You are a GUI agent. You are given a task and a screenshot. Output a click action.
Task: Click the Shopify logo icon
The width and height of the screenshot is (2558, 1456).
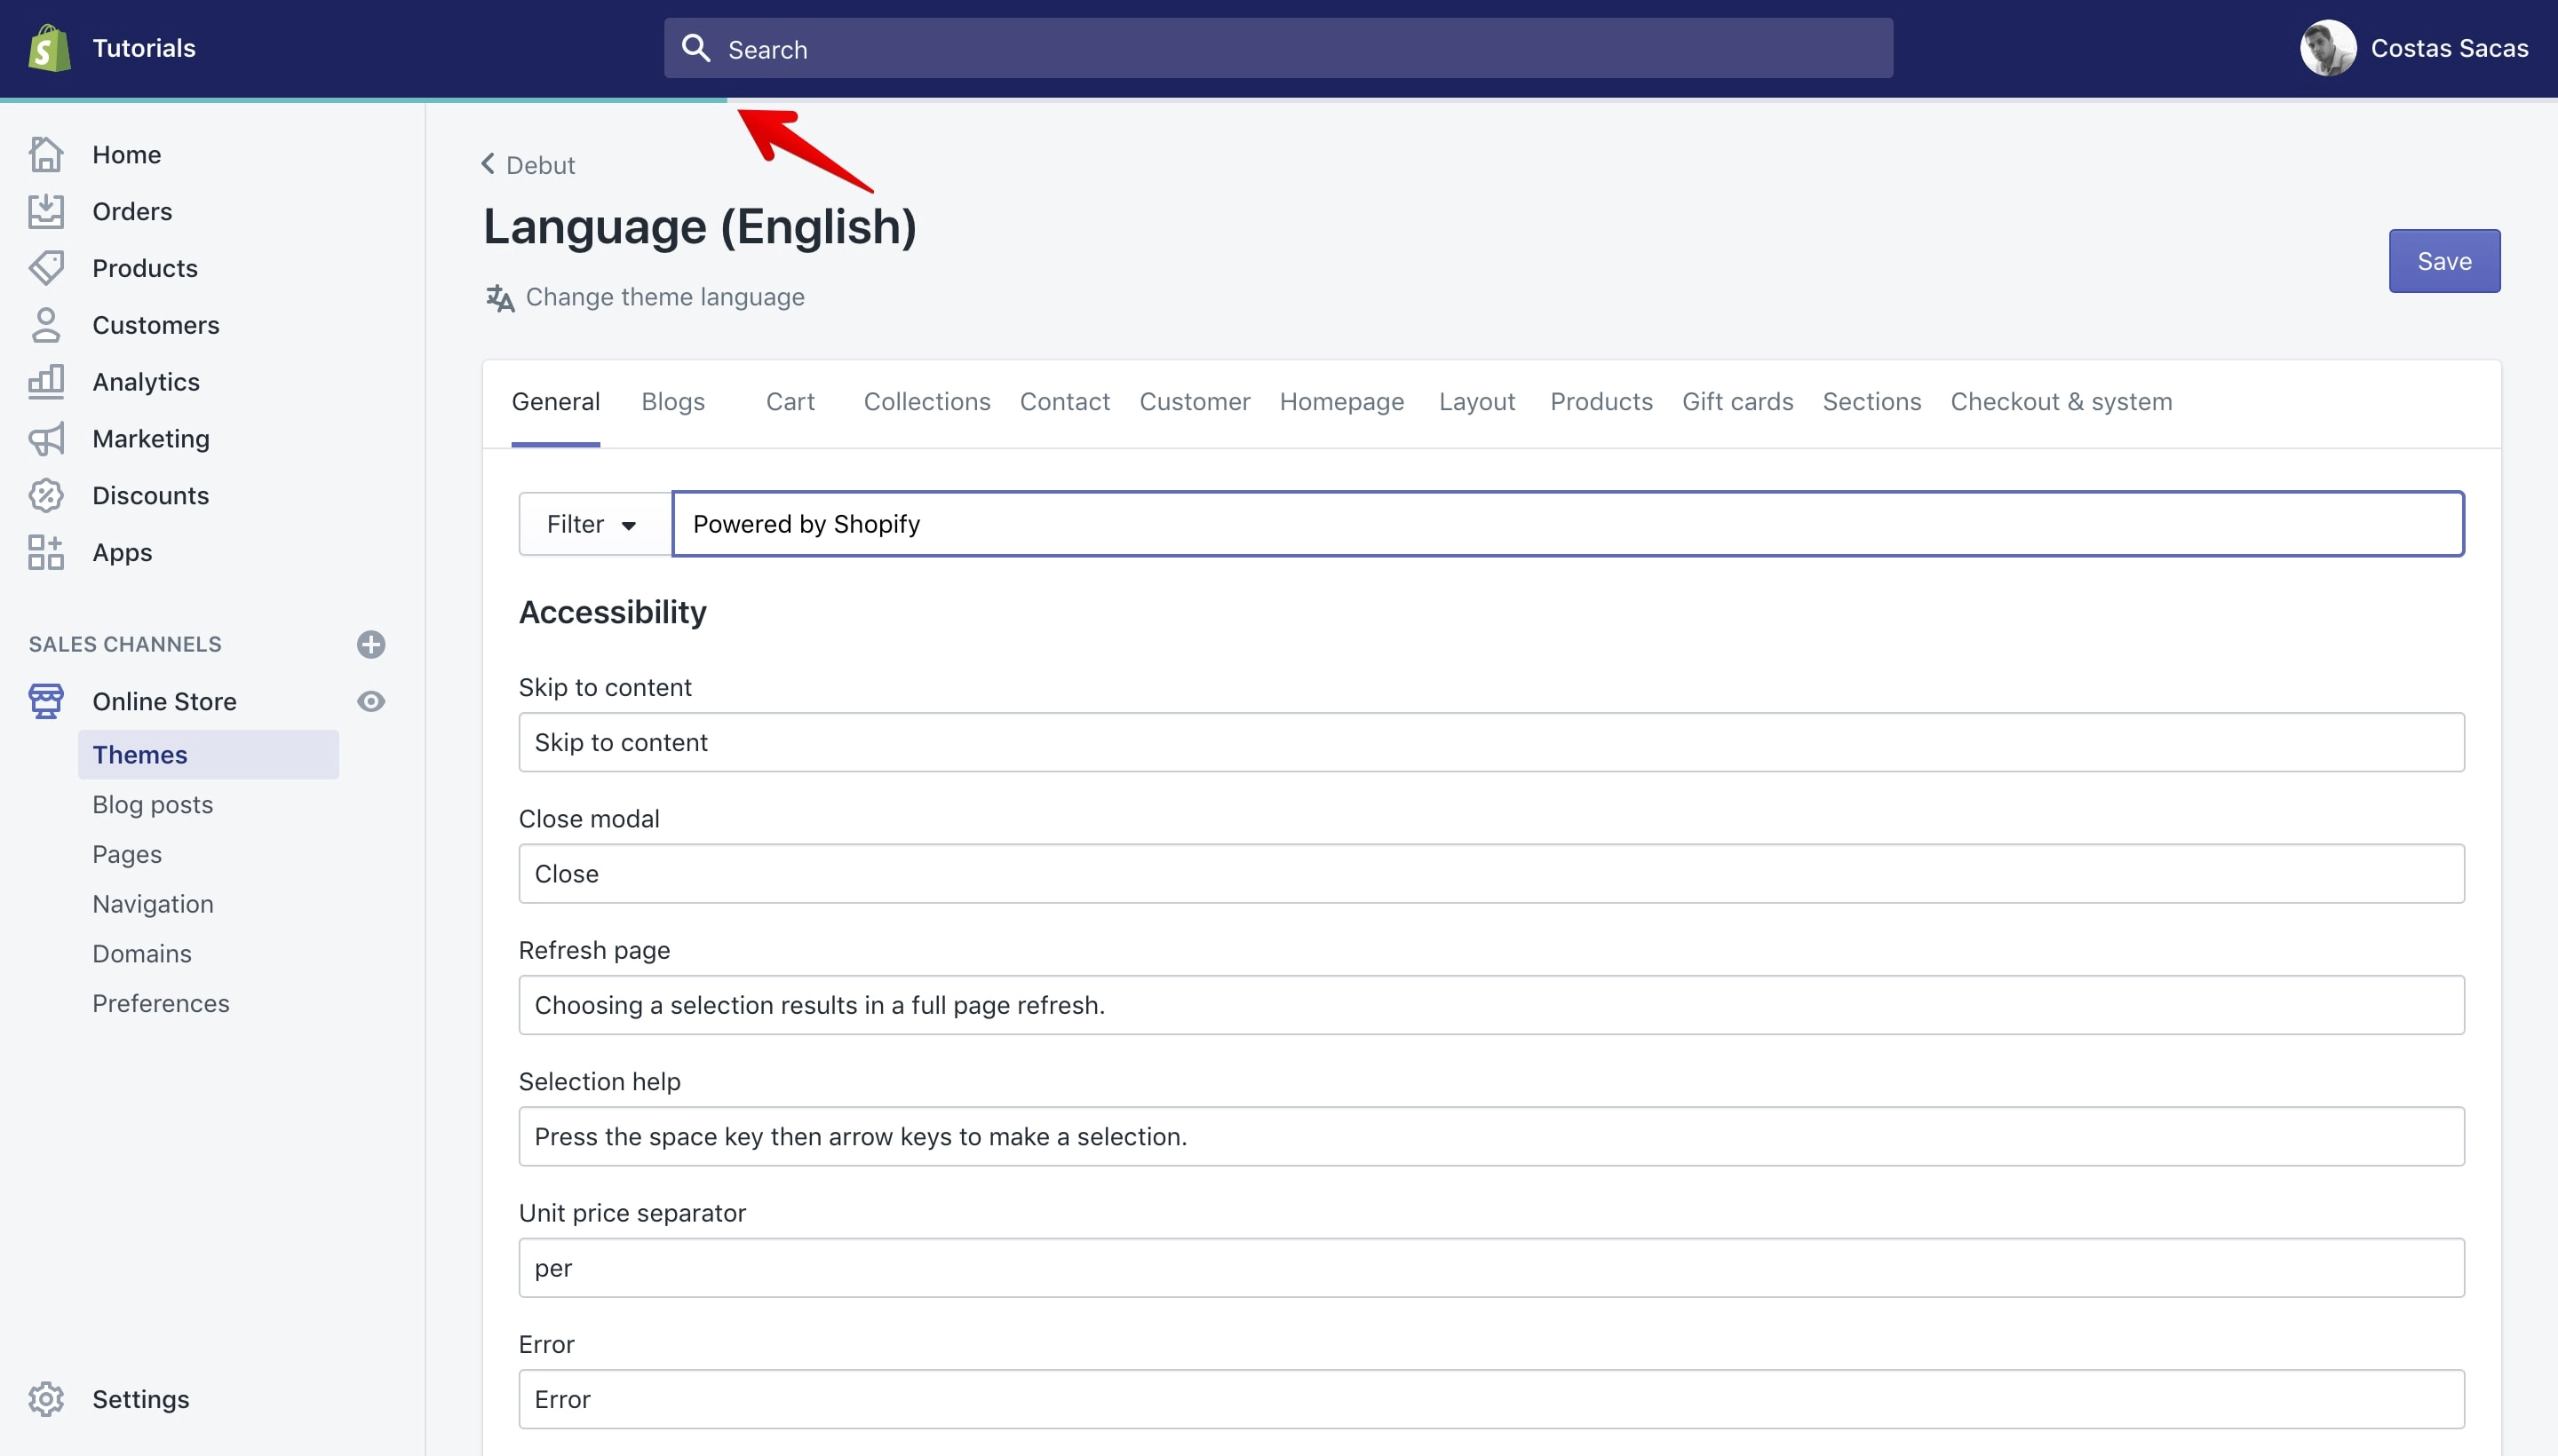coord(49,48)
